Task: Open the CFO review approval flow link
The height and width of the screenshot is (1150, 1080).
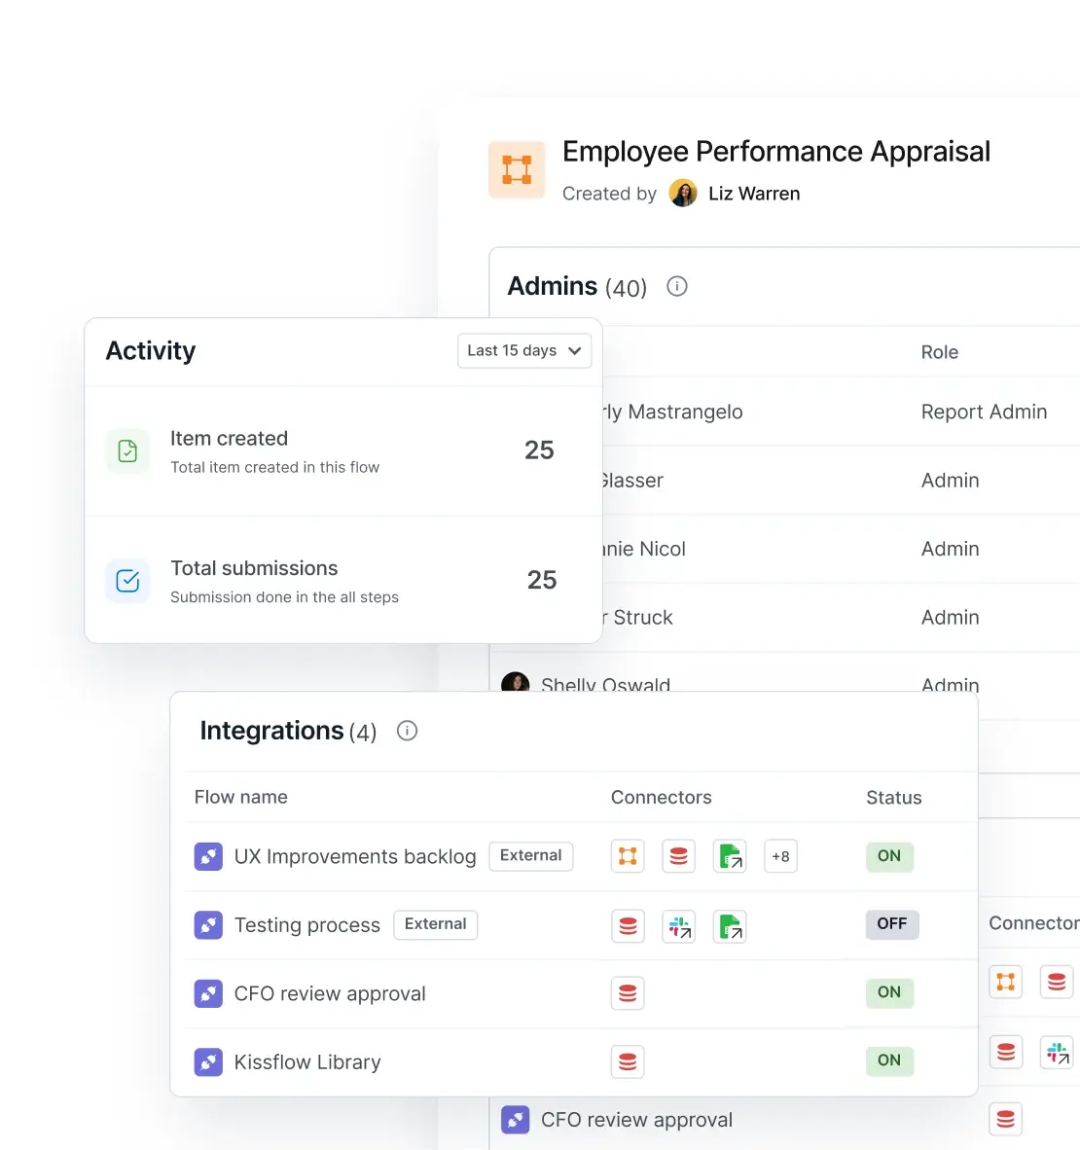Action: (329, 993)
